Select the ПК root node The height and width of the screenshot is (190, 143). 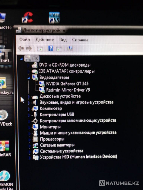[32, 58]
